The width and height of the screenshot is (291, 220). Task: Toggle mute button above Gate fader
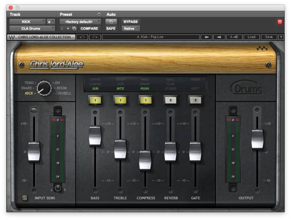click(195, 113)
